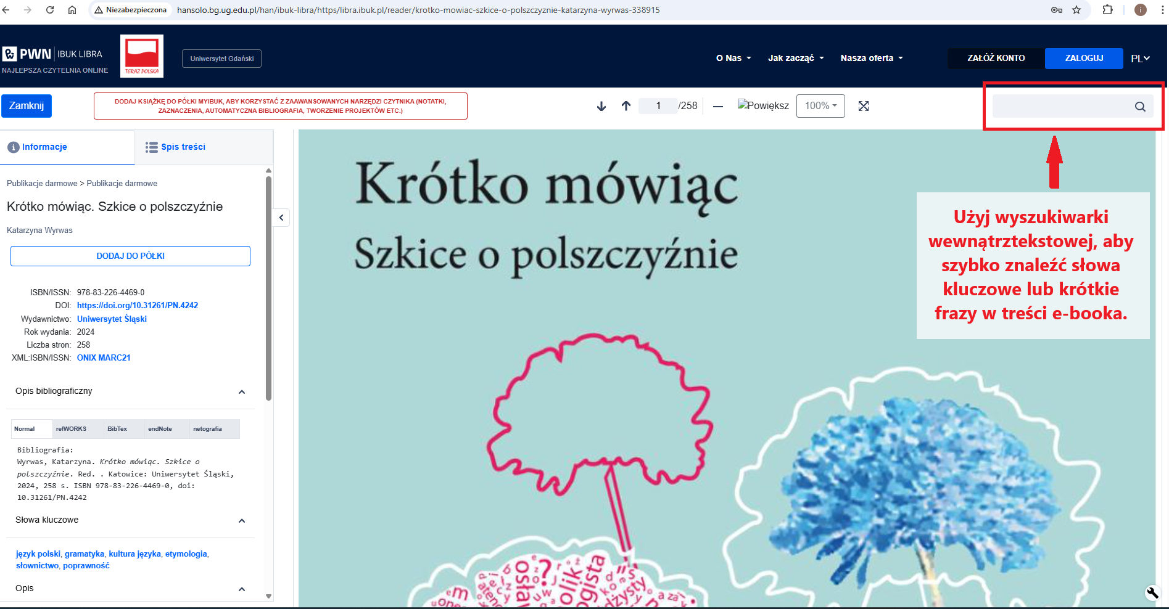
Task: Collapse Słowa kluczowe section
Action: point(242,521)
